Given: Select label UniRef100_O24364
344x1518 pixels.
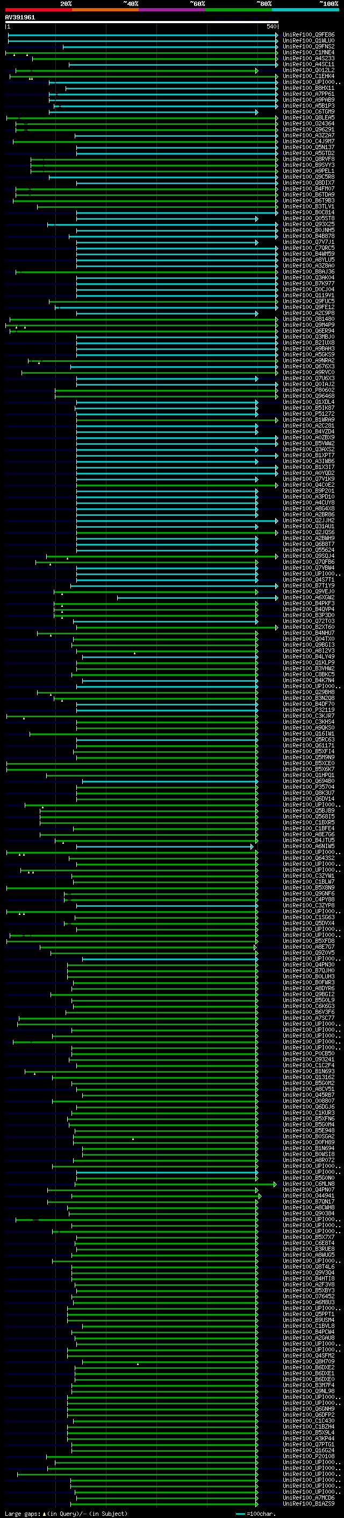Looking at the screenshot, I should (309, 124).
